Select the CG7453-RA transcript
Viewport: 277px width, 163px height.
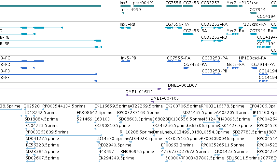pyautogui.click(x=188, y=34)
